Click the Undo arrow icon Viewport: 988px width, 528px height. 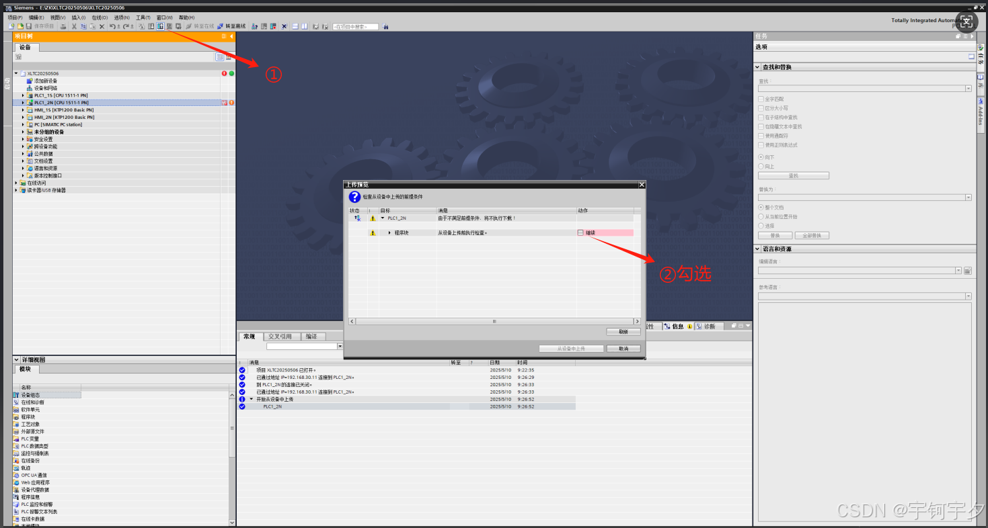[x=112, y=26]
